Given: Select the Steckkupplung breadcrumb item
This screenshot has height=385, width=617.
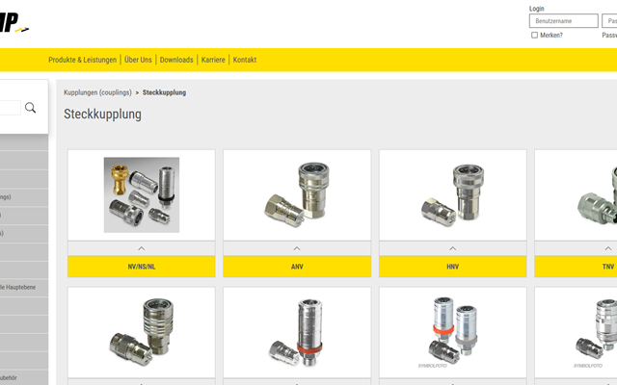Looking at the screenshot, I should pos(164,92).
